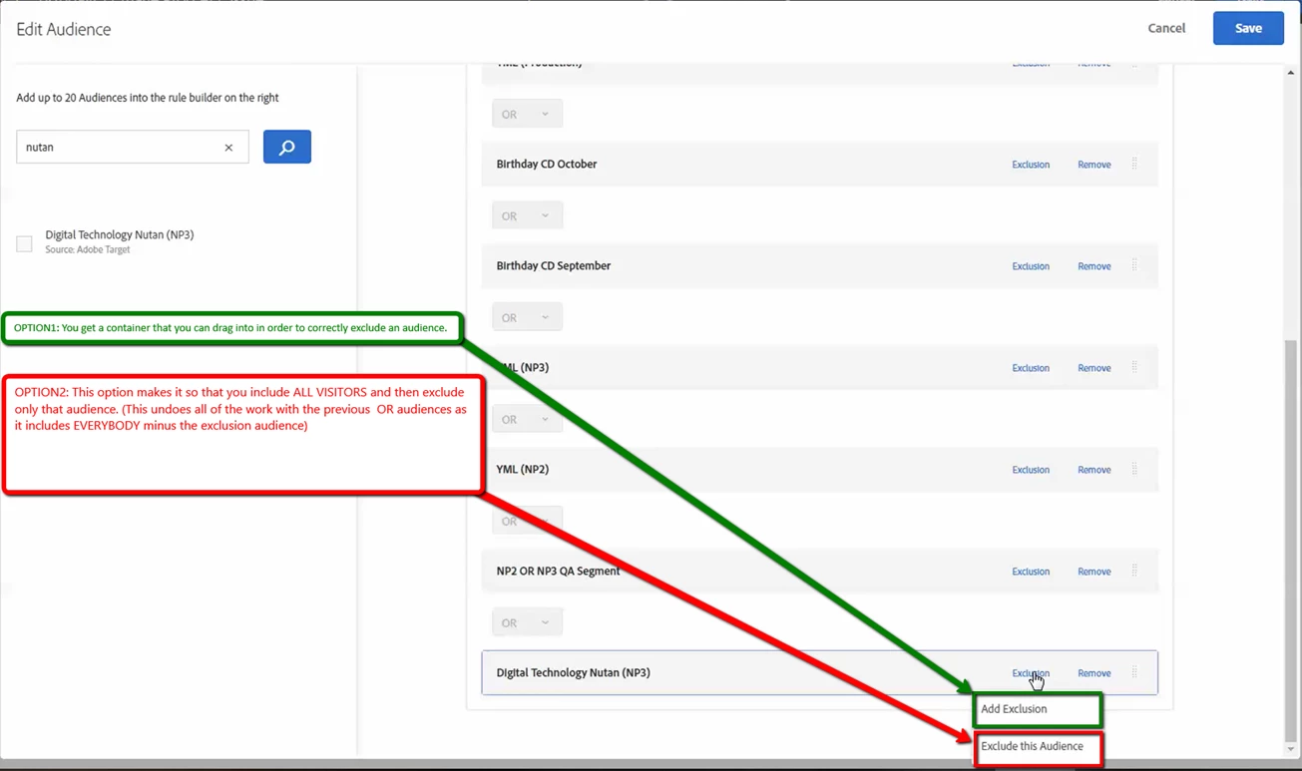This screenshot has height=771, width=1302.
Task: Check the Digital Technology Nutan (NP3) checkbox
Action: pyautogui.click(x=24, y=243)
